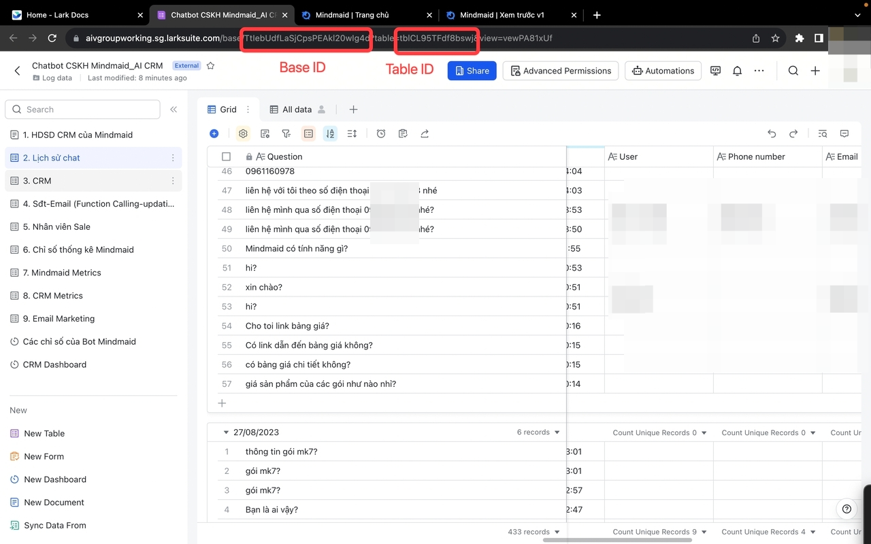Open browser Extensions puzzle icon
The height and width of the screenshot is (544, 871).
tap(800, 39)
